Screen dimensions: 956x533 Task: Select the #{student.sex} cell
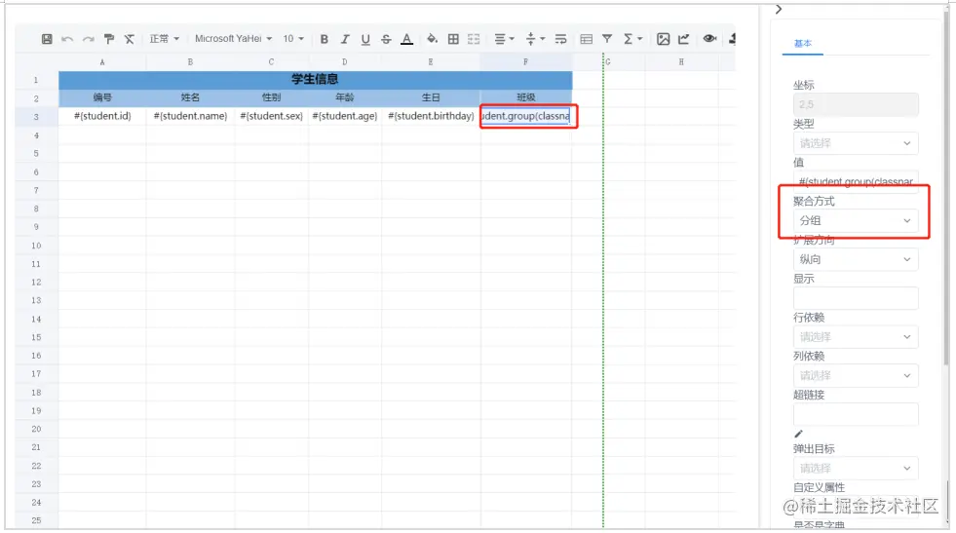point(271,116)
